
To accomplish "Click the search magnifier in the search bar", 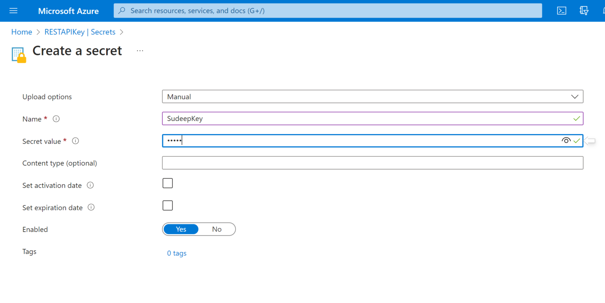I will [122, 11].
